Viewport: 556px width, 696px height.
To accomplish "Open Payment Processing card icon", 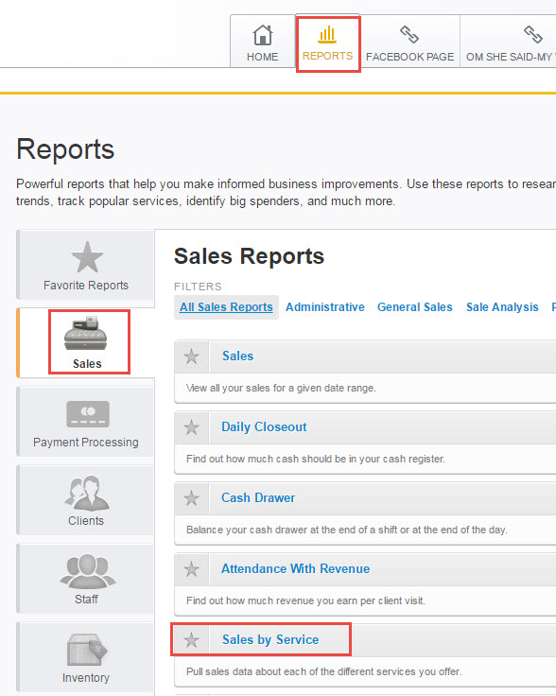I will click(87, 414).
